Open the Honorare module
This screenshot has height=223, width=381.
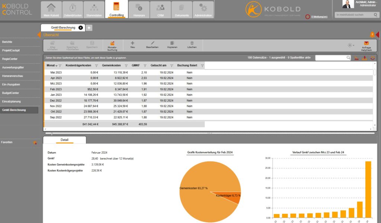click(139, 10)
